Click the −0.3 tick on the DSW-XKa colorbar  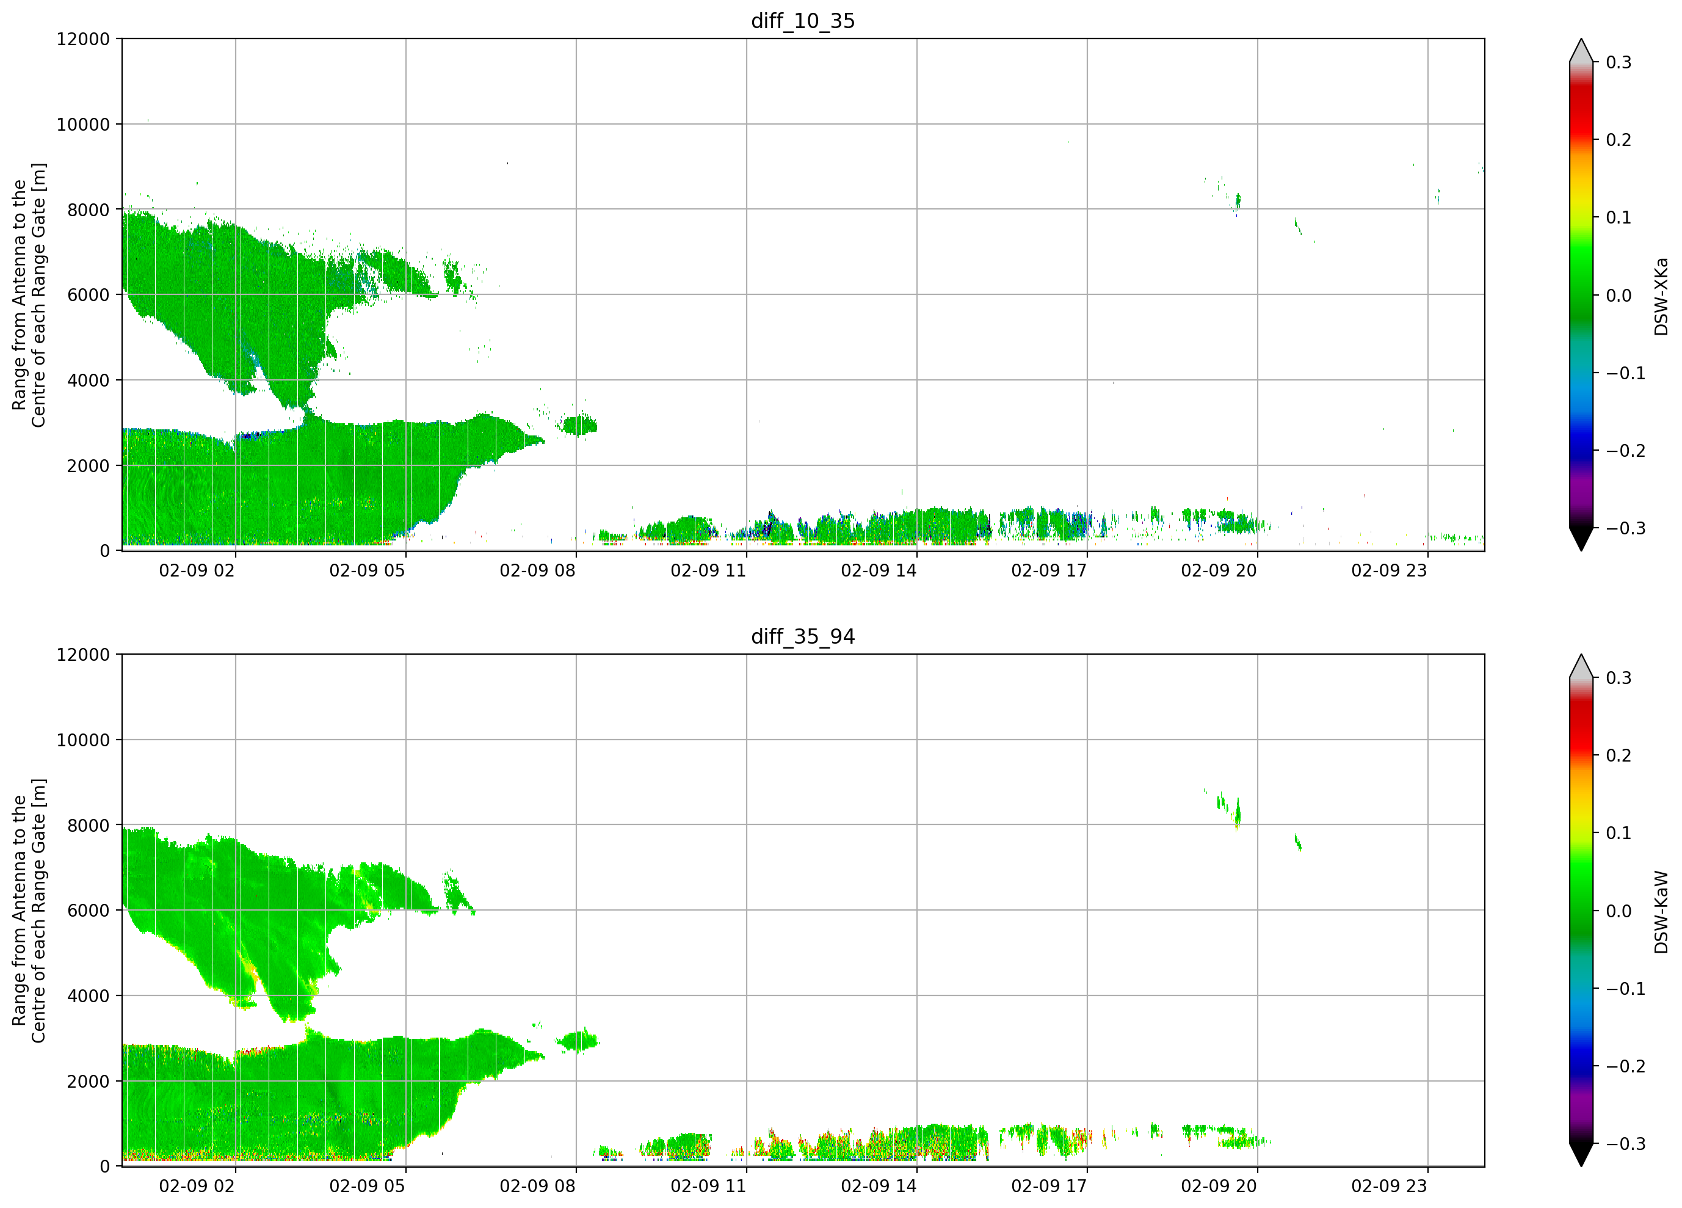click(x=1626, y=528)
